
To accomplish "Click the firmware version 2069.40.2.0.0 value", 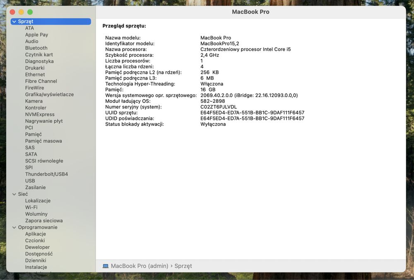I will coord(249,95).
